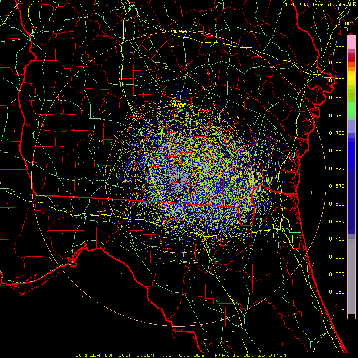Click the 0.893 legend value
358x358 pixels.
[x=337, y=80]
